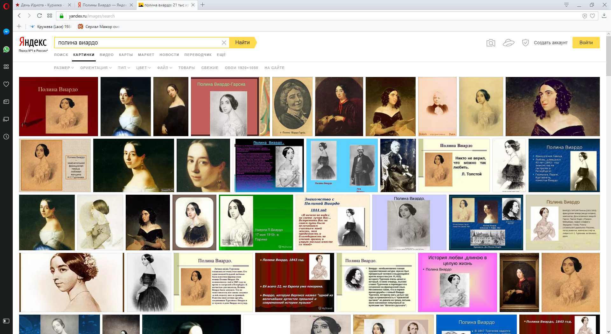Open Messenger in the Opera sidebar
Viewport: 611px width, 334px height.
(6, 32)
